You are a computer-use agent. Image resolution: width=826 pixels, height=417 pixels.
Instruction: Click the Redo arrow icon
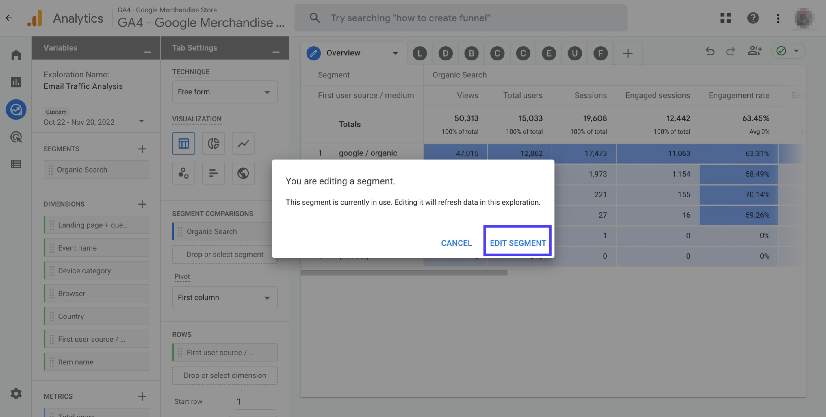point(730,51)
